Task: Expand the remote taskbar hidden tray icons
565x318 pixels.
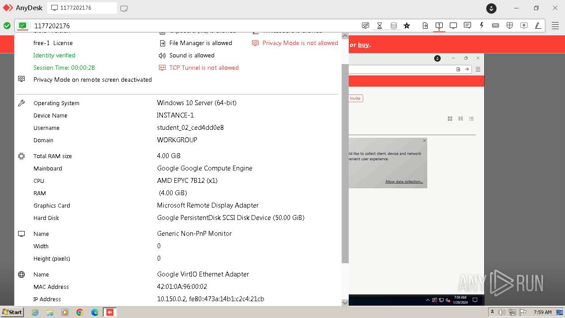Action: click(427, 300)
